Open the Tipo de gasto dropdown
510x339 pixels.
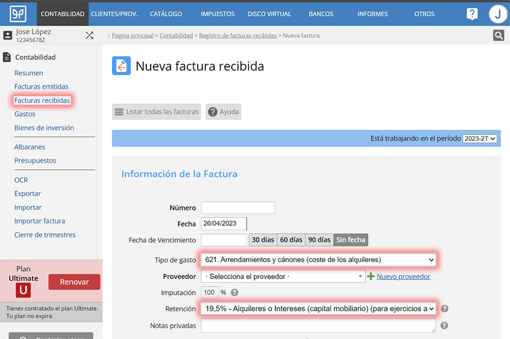[x=318, y=260]
